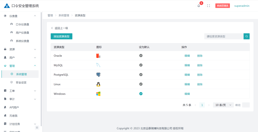Set Oracle as default type
The width and height of the screenshot is (258, 132).
[141, 56]
